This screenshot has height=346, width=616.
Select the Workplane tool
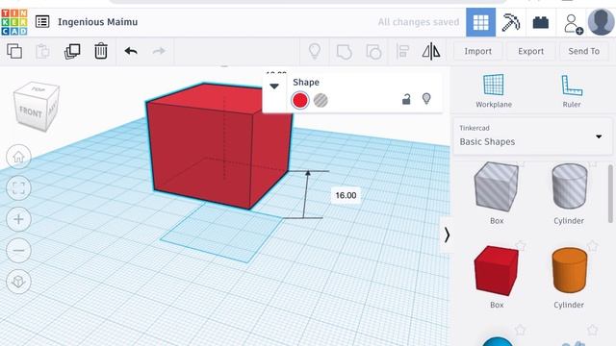(494, 90)
